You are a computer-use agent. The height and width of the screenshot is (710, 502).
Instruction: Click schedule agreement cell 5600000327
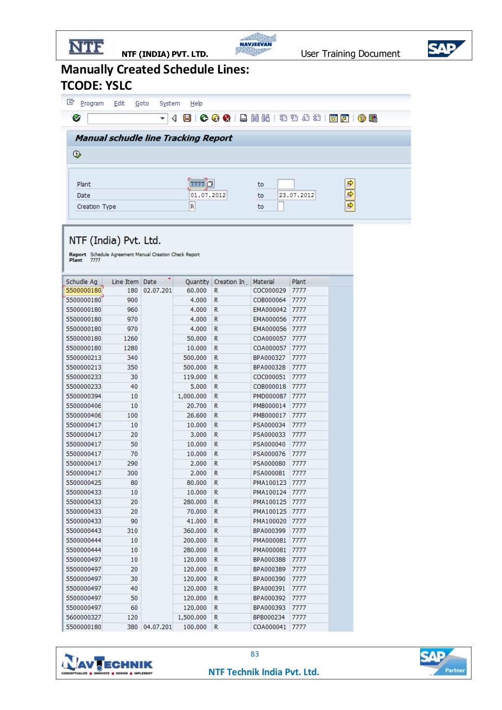point(83,617)
